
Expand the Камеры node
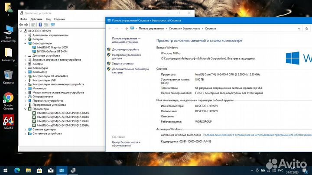[25, 64]
